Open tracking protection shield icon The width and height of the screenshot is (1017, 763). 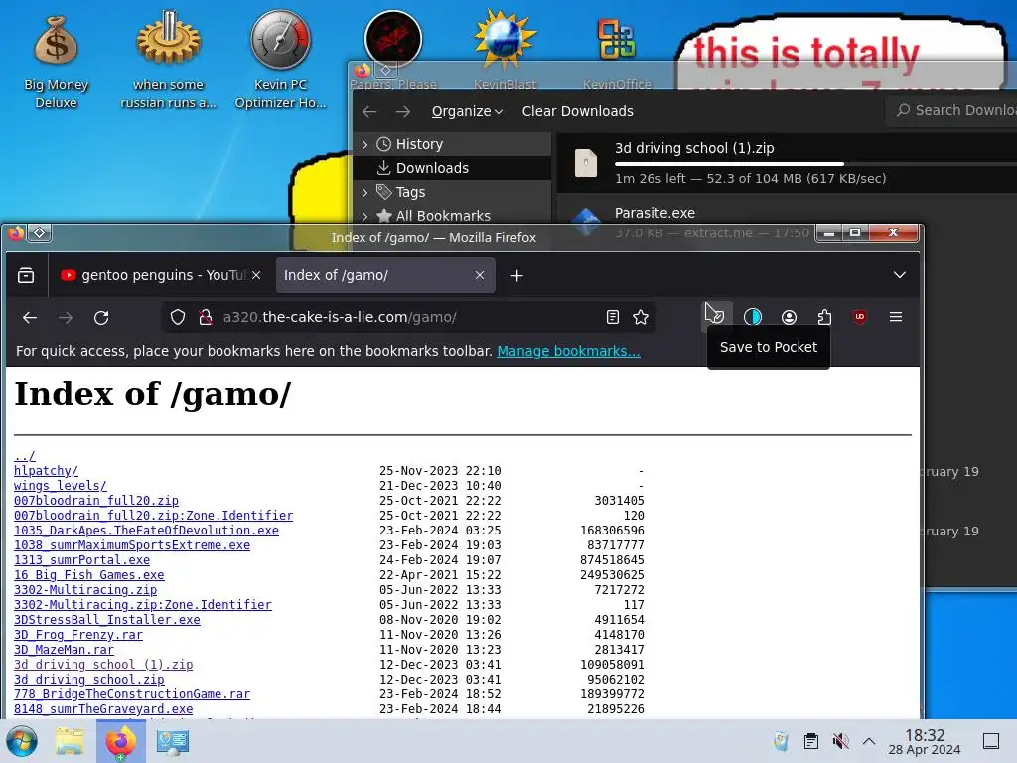177,317
